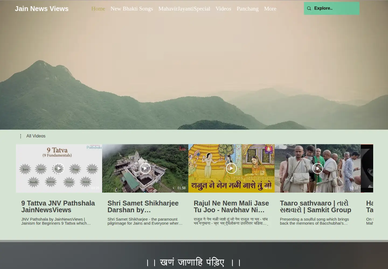Image resolution: width=388 pixels, height=269 pixels.
Task: Open the New Bhakti Songs menu
Action: point(131,9)
